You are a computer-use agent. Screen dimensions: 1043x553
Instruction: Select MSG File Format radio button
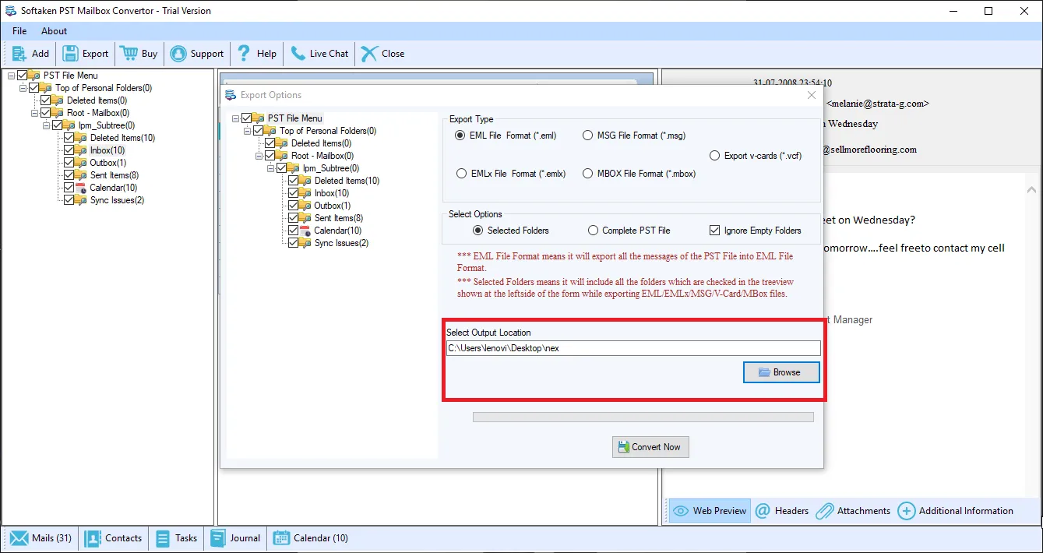tap(588, 136)
